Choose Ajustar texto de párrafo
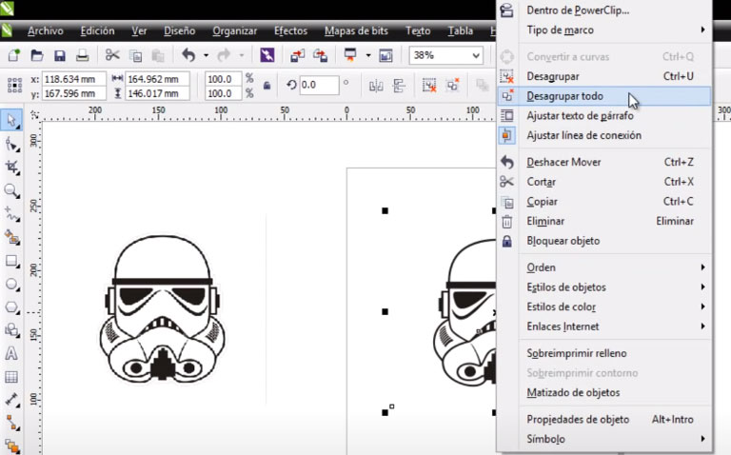Screen dimensions: 731x455 tap(604, 115)
